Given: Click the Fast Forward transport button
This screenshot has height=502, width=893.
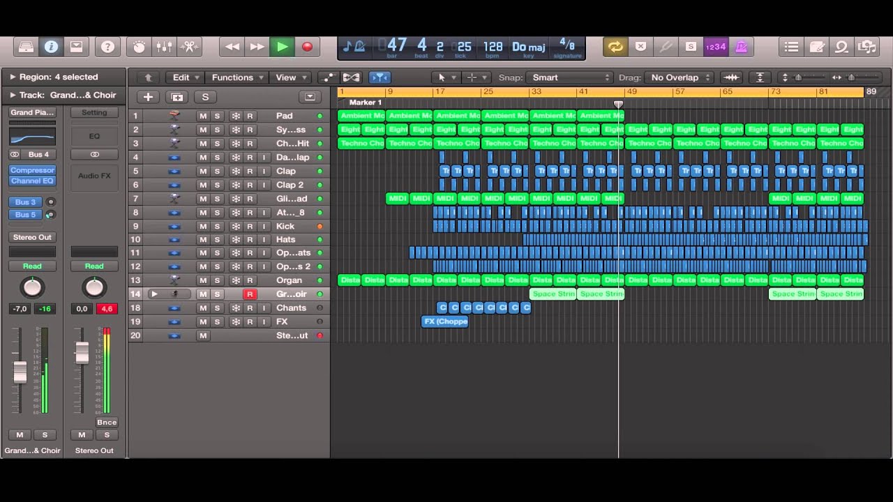Looking at the screenshot, I should tap(257, 47).
